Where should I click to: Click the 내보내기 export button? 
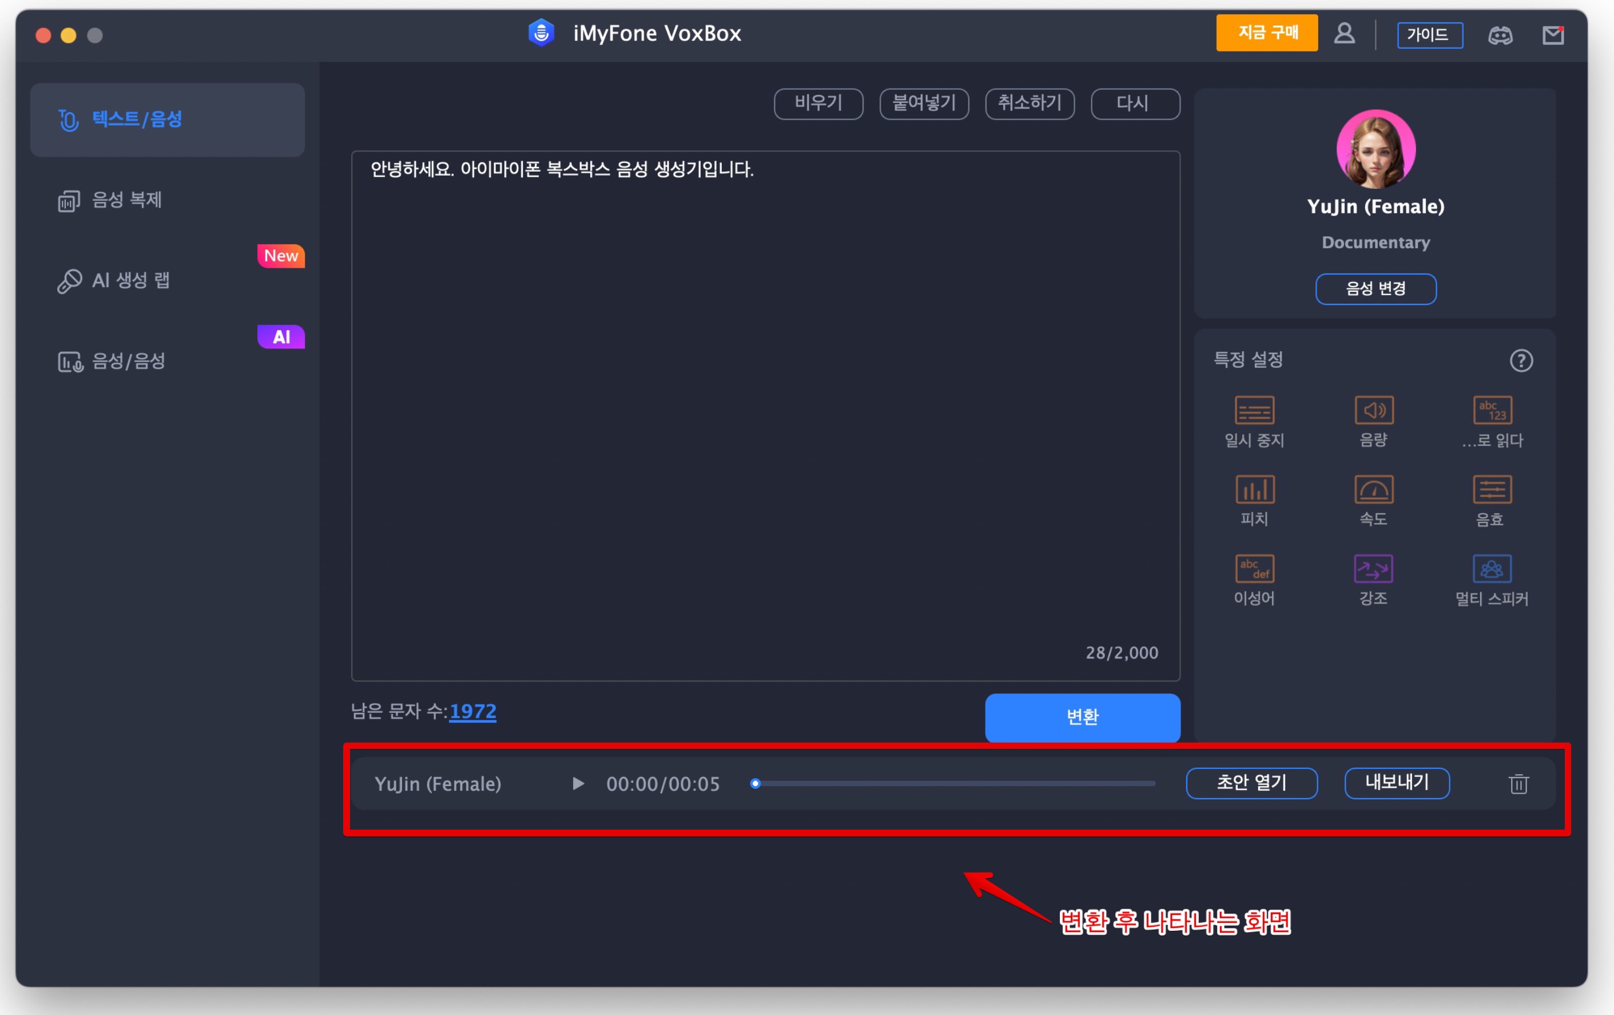1397,782
